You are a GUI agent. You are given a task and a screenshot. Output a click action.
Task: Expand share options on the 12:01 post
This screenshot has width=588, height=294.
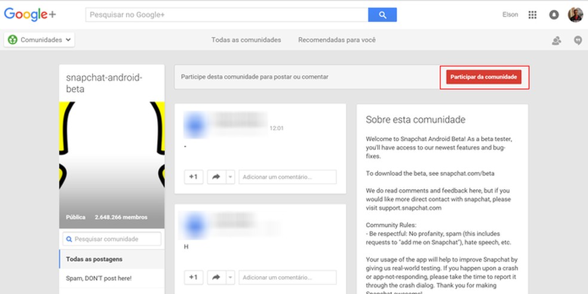(x=230, y=177)
